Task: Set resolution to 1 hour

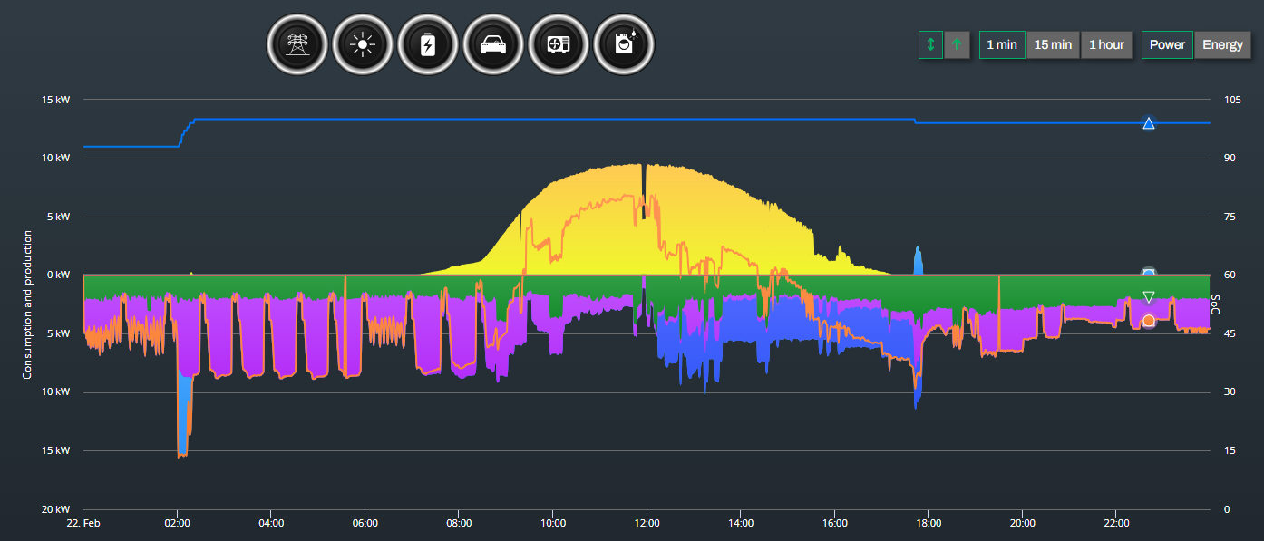Action: pyautogui.click(x=1106, y=44)
